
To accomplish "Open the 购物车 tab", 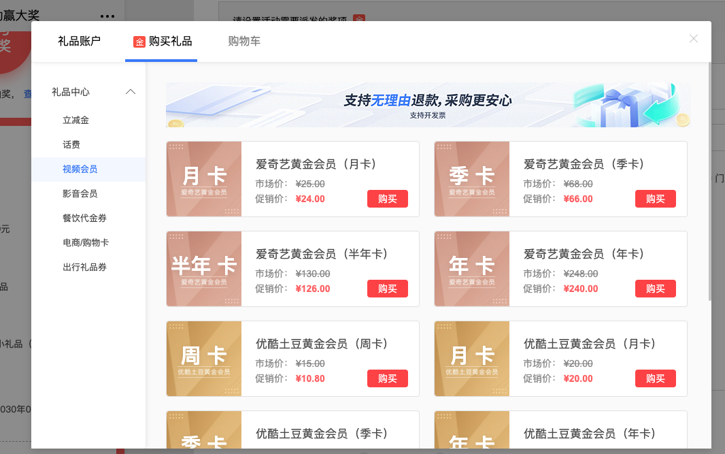I will pos(244,42).
